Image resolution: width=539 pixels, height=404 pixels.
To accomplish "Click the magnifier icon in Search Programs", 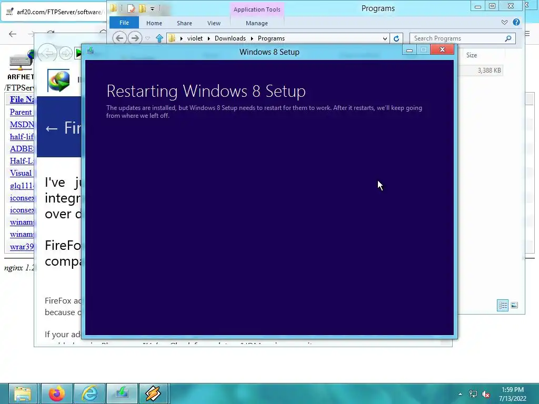I will pyautogui.click(x=508, y=38).
